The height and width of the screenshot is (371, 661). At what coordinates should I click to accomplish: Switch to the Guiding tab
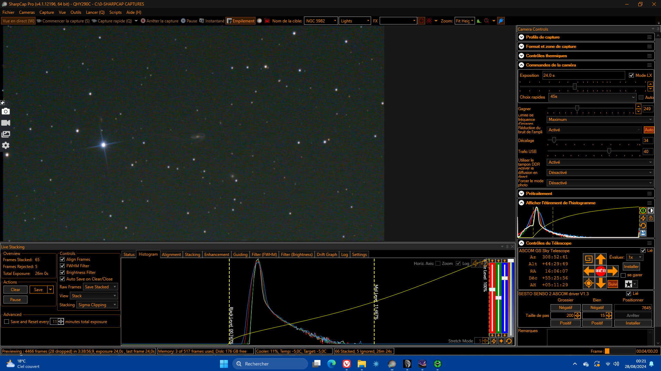240,255
